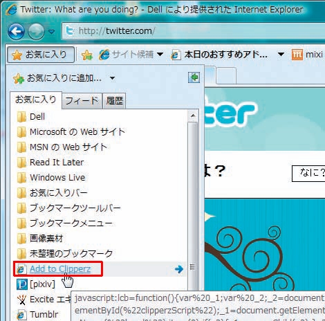Click the twitter.com address bar
The width and height of the screenshot is (325, 321).
point(194,30)
